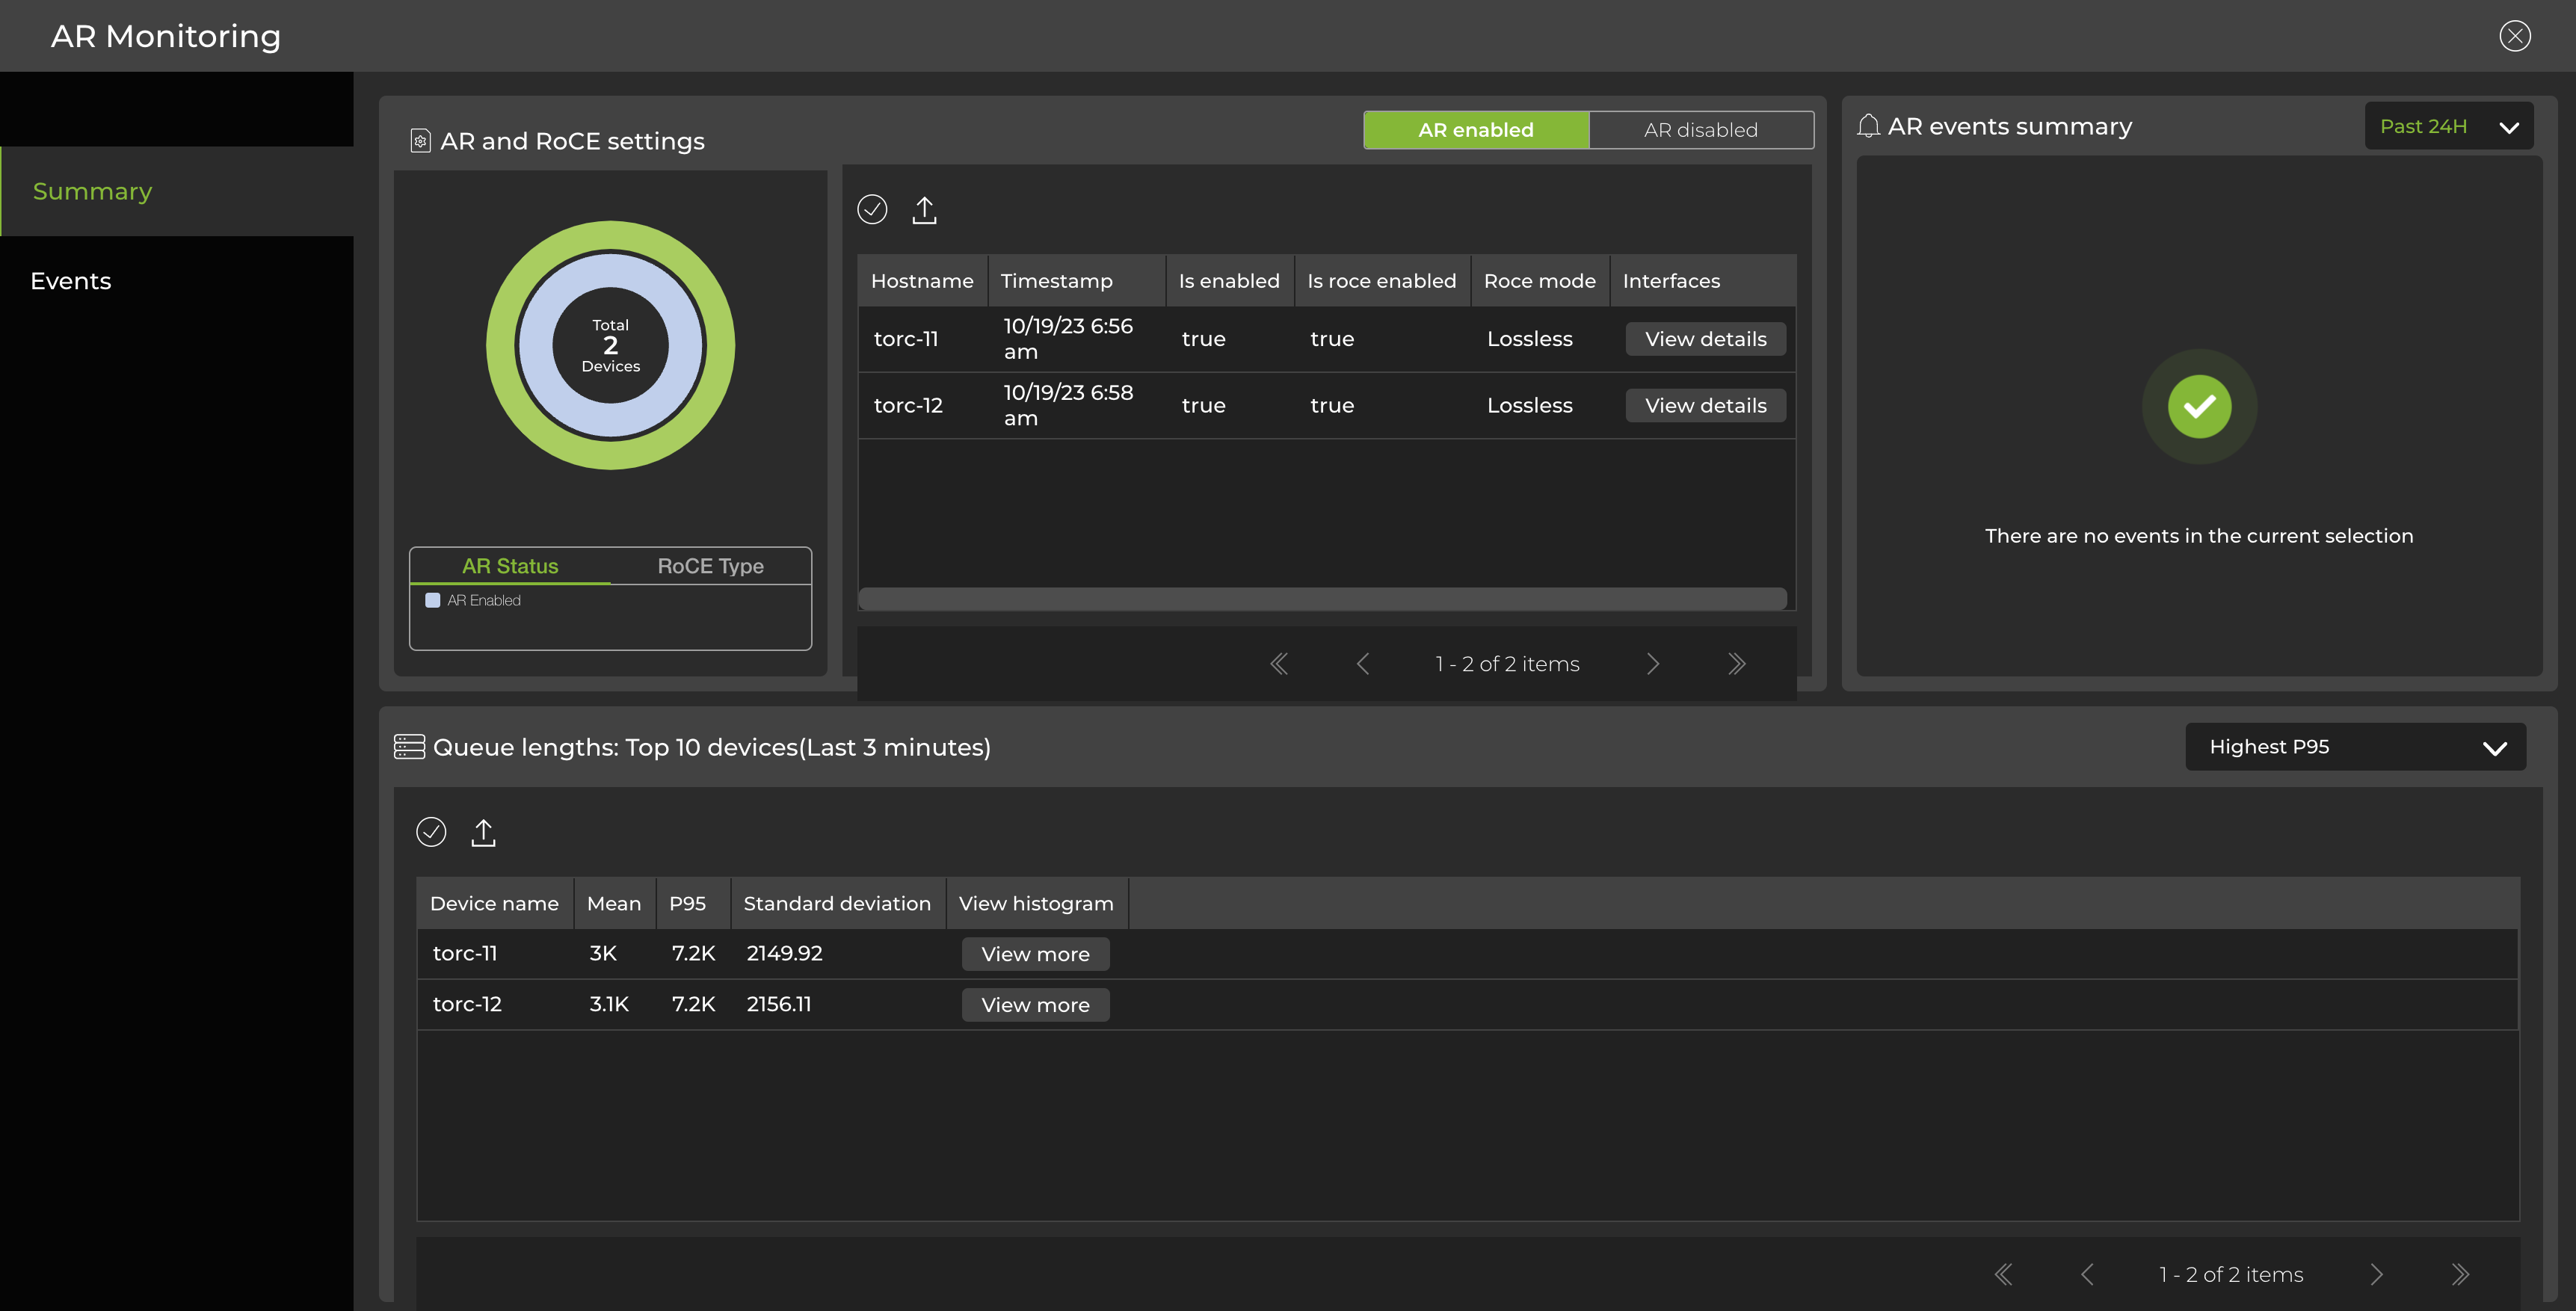Viewport: 2576px width, 1311px height.
Task: Open the Past 24H time range dropdown
Action: (x=2448, y=125)
